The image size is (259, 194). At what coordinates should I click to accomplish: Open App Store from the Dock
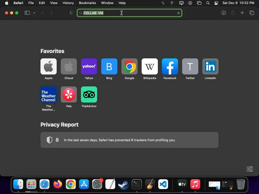[x=84, y=184]
